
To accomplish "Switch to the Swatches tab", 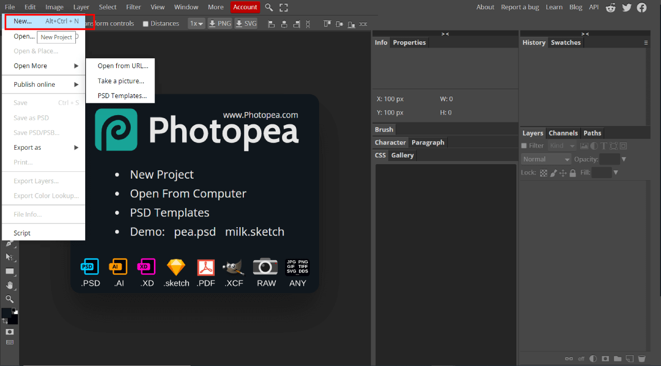I will pos(565,43).
